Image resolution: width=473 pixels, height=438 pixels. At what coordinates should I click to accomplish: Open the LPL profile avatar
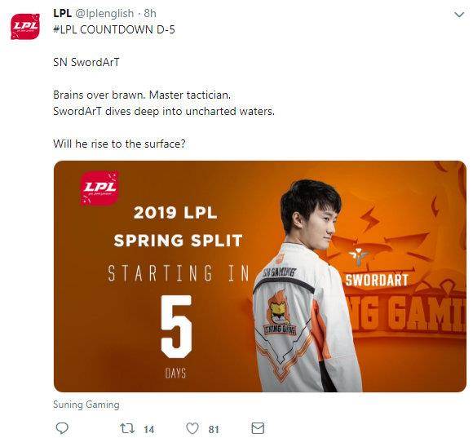[x=25, y=27]
